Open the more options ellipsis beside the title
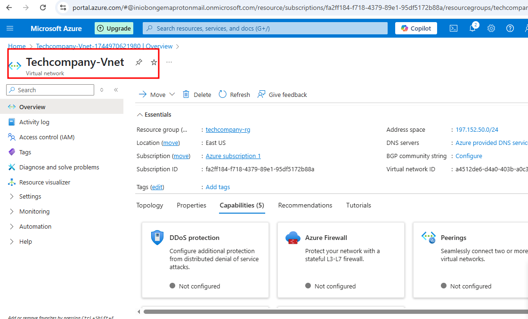528x319 pixels. pos(169,62)
